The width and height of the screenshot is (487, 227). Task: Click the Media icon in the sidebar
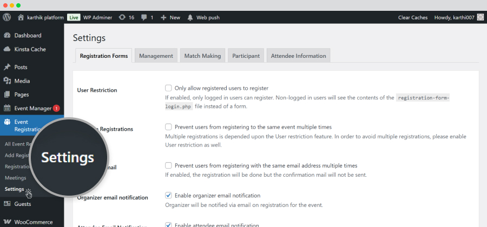click(x=7, y=81)
